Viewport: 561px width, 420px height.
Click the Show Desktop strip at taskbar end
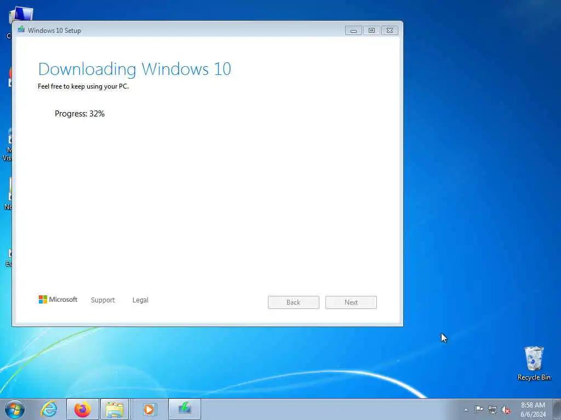[x=557, y=409]
